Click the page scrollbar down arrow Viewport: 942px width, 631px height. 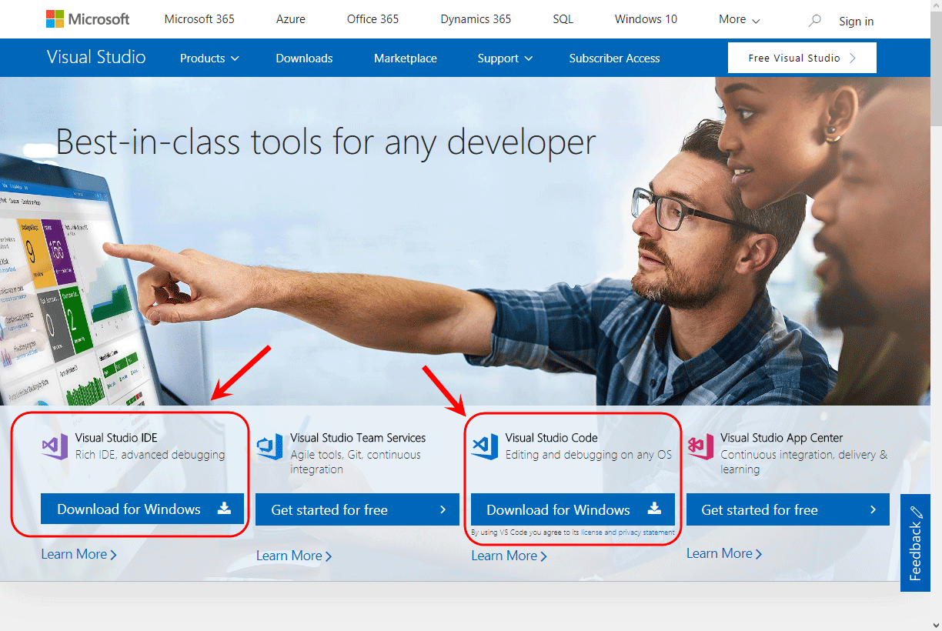click(935, 624)
